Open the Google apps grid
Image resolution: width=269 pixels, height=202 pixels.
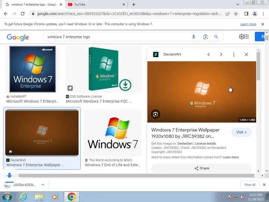click(246, 36)
